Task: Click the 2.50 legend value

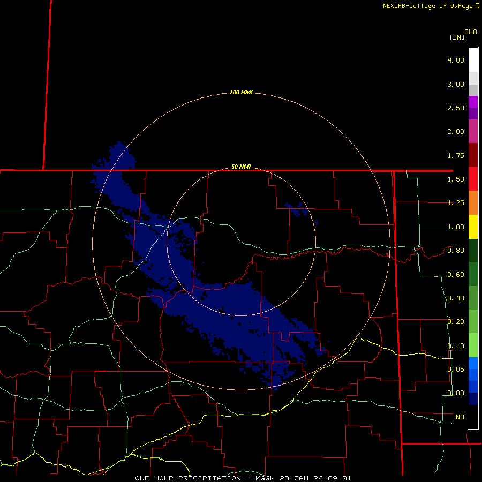Action: tap(456, 108)
